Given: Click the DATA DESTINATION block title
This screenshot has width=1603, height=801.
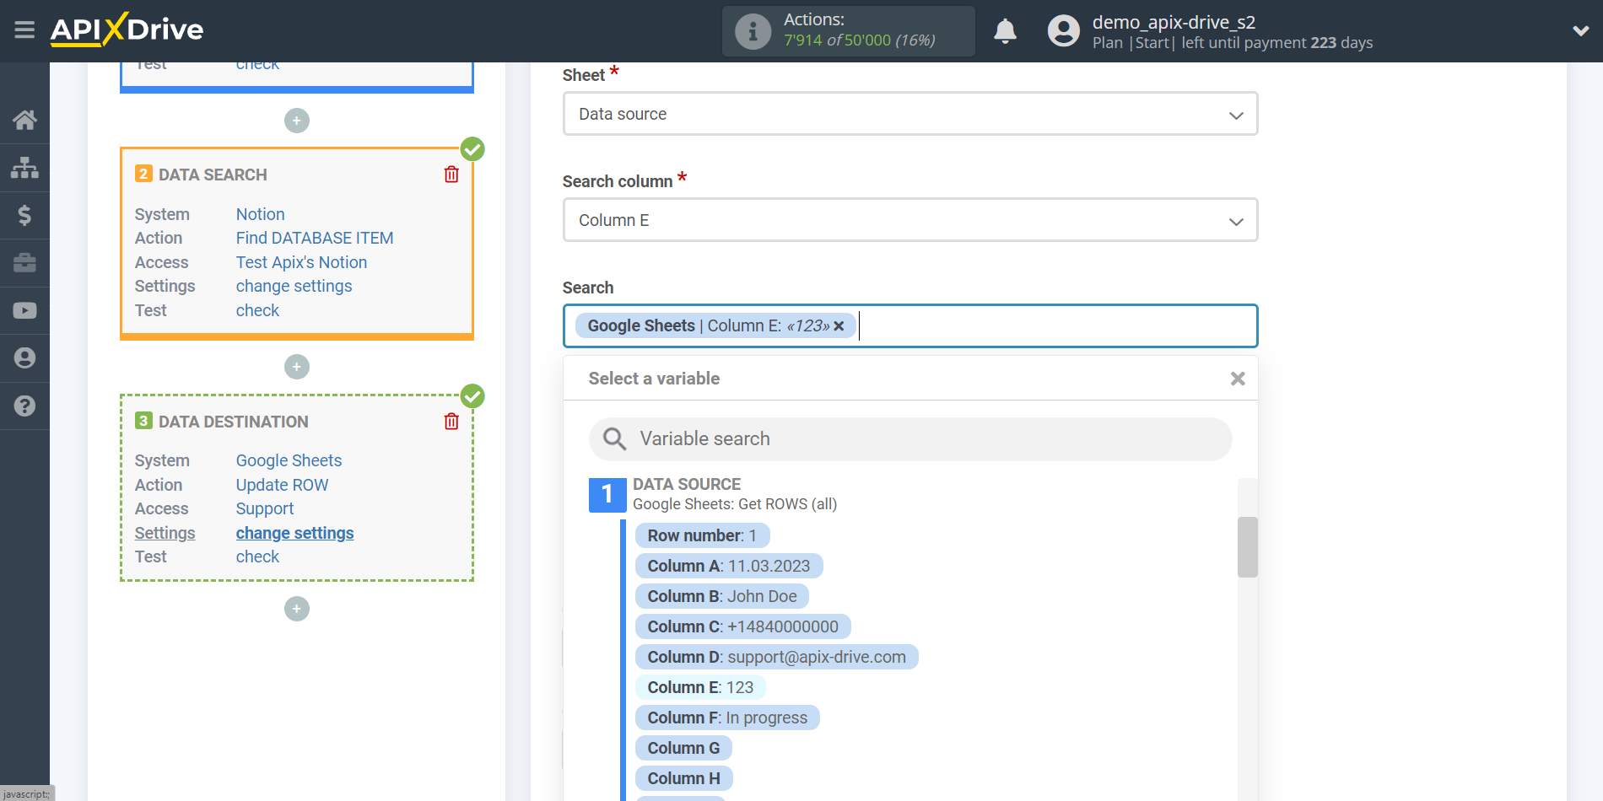Looking at the screenshot, I should [x=234, y=422].
